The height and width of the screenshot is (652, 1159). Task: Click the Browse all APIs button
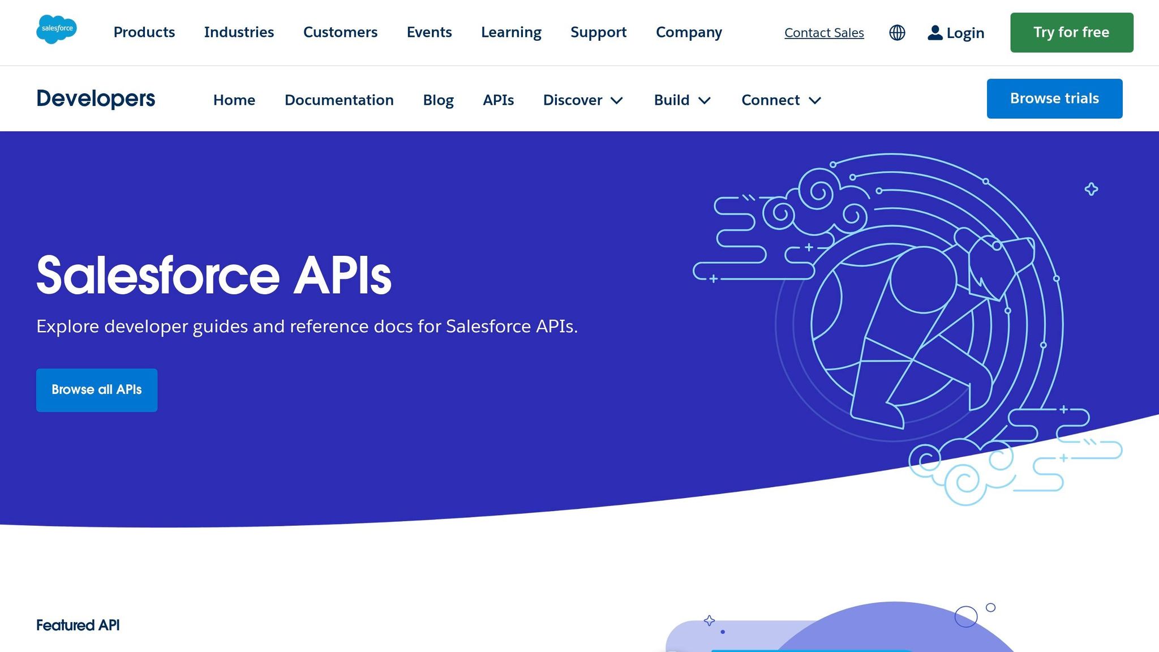pyautogui.click(x=97, y=390)
